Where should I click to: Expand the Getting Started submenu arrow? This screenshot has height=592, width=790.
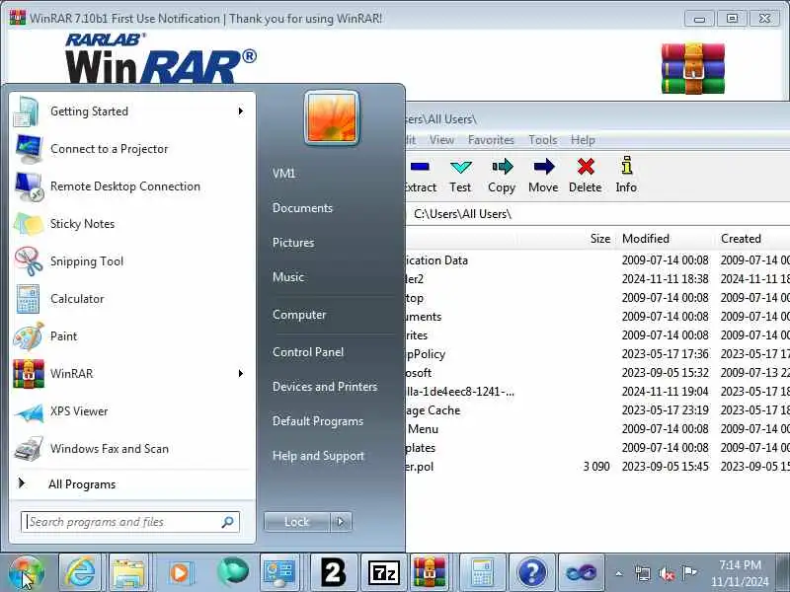tap(241, 111)
